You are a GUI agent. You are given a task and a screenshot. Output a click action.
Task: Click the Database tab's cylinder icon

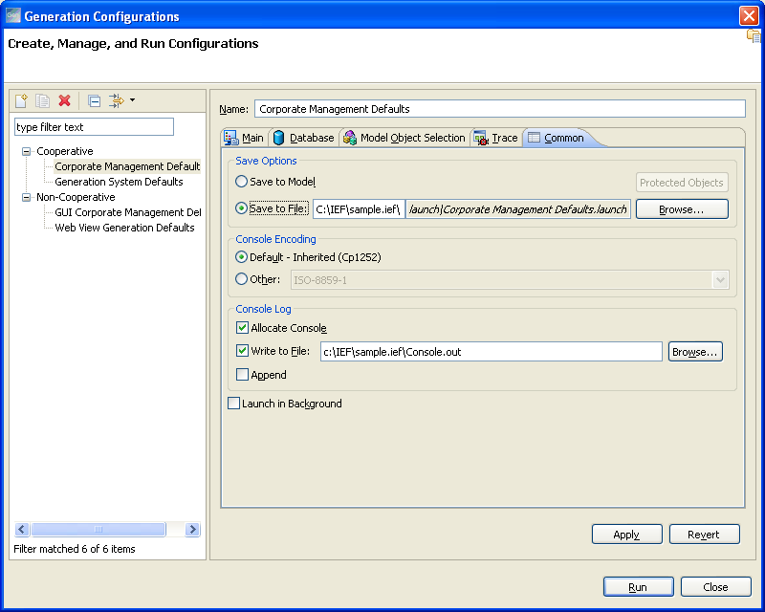click(278, 137)
